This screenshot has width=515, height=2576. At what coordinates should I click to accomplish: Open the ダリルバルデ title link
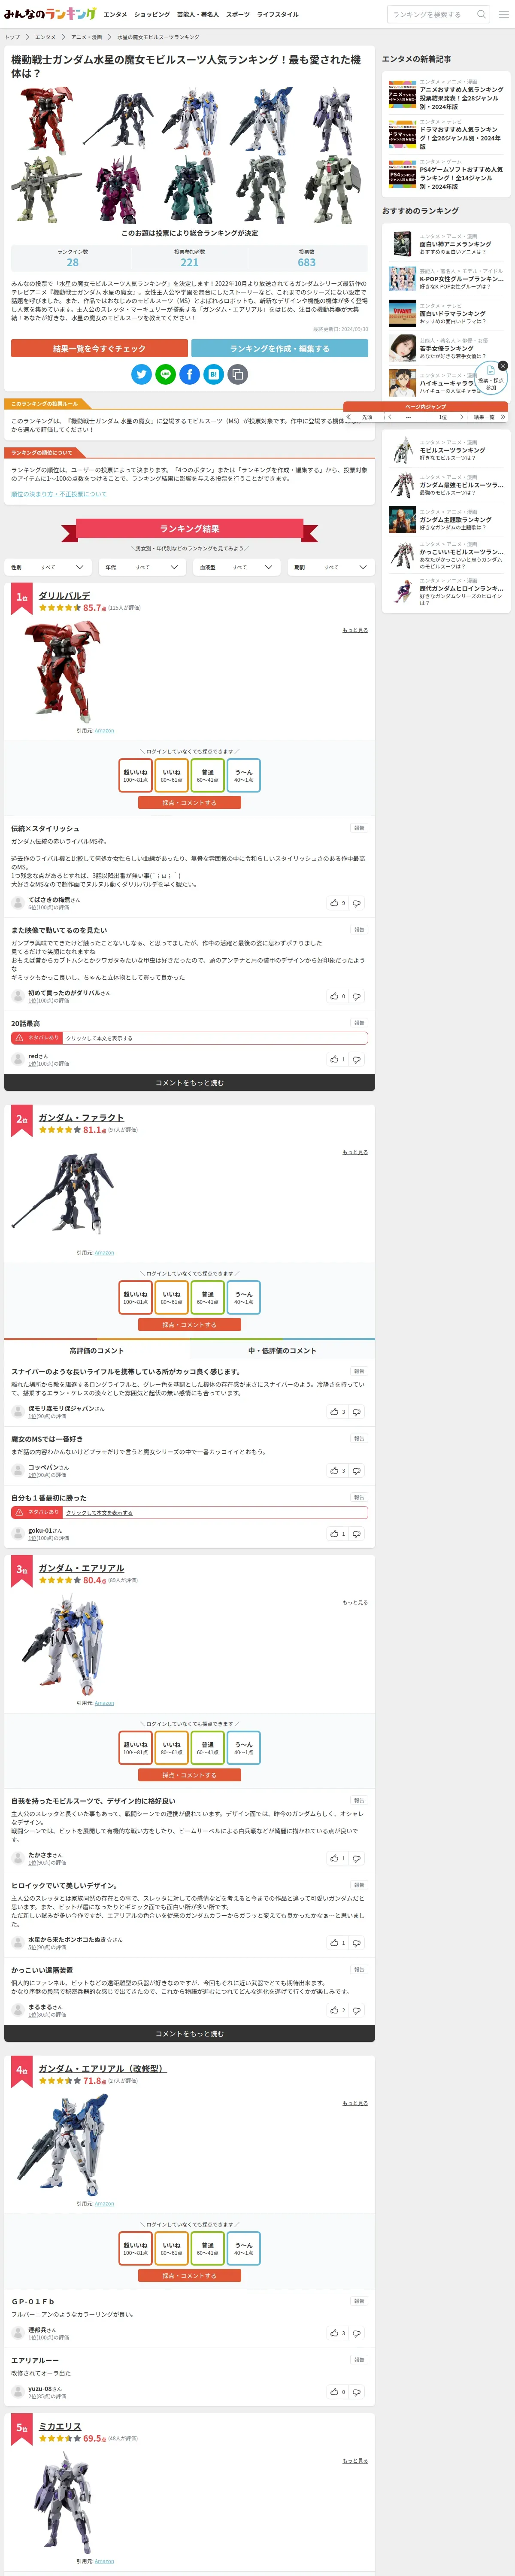64,595
